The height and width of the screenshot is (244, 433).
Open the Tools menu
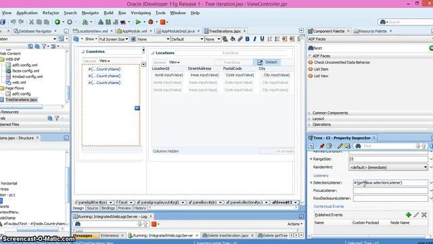click(160, 13)
